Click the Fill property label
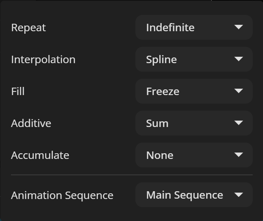The height and width of the screenshot is (221, 263). 18,91
